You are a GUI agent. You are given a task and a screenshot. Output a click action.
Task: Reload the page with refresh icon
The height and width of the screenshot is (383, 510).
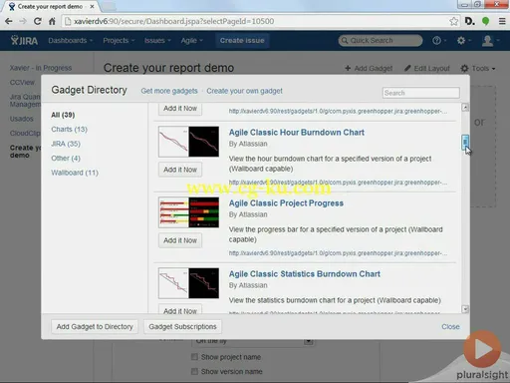coord(38,21)
